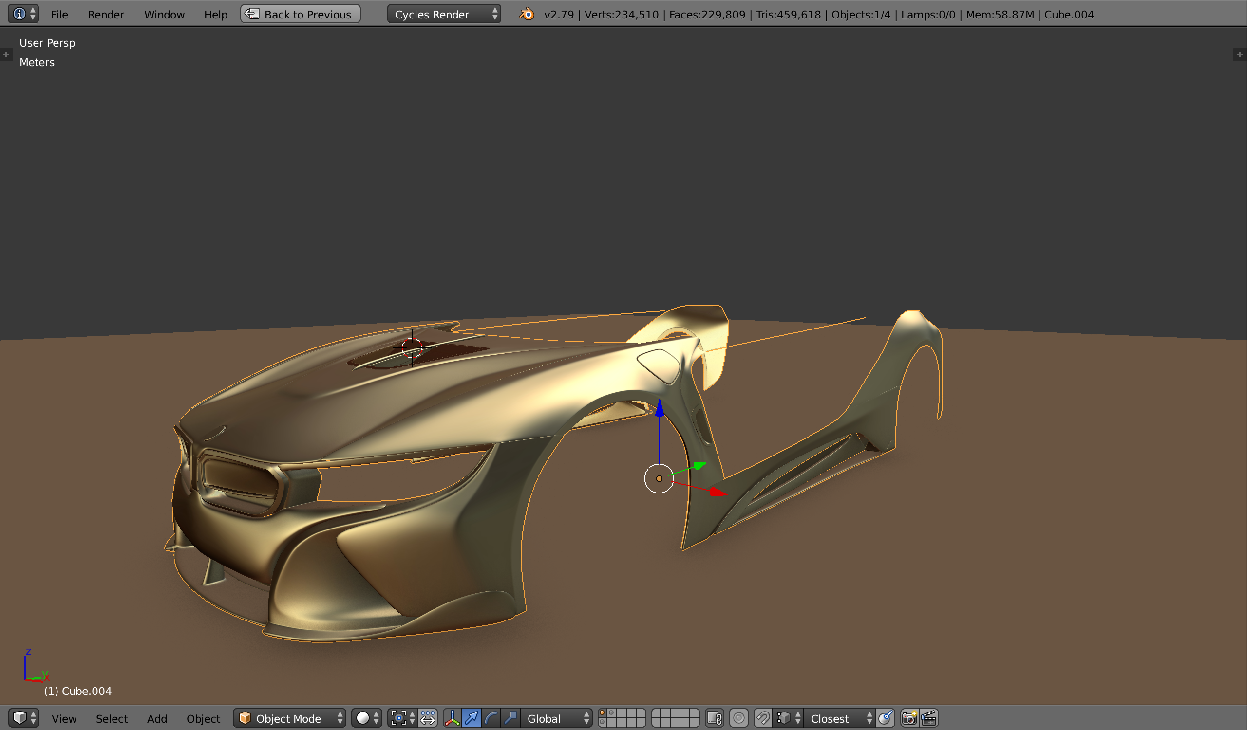Image resolution: width=1247 pixels, height=730 pixels.
Task: Open the Object Mode dropdown
Action: click(x=290, y=718)
